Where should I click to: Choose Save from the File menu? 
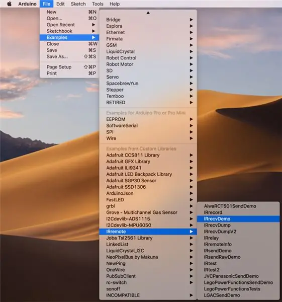69,50
